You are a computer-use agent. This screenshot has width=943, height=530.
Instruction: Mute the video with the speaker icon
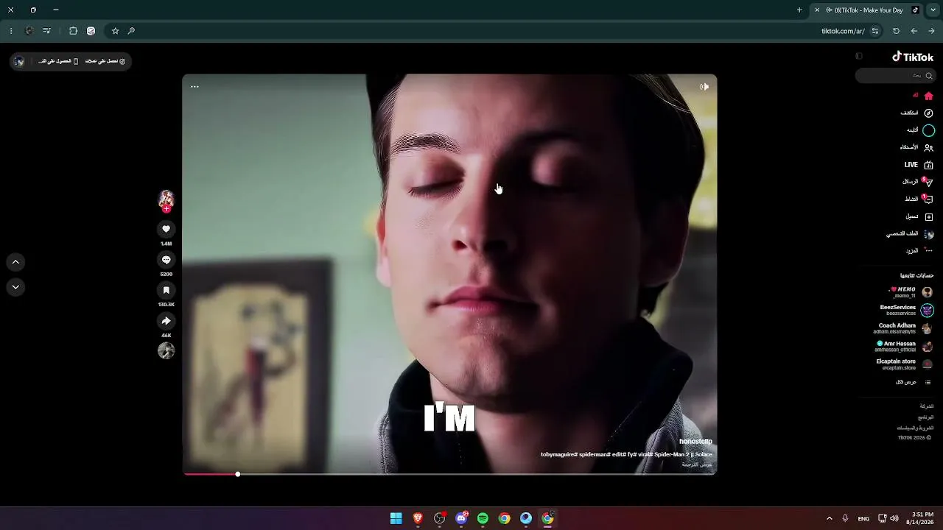coord(704,87)
